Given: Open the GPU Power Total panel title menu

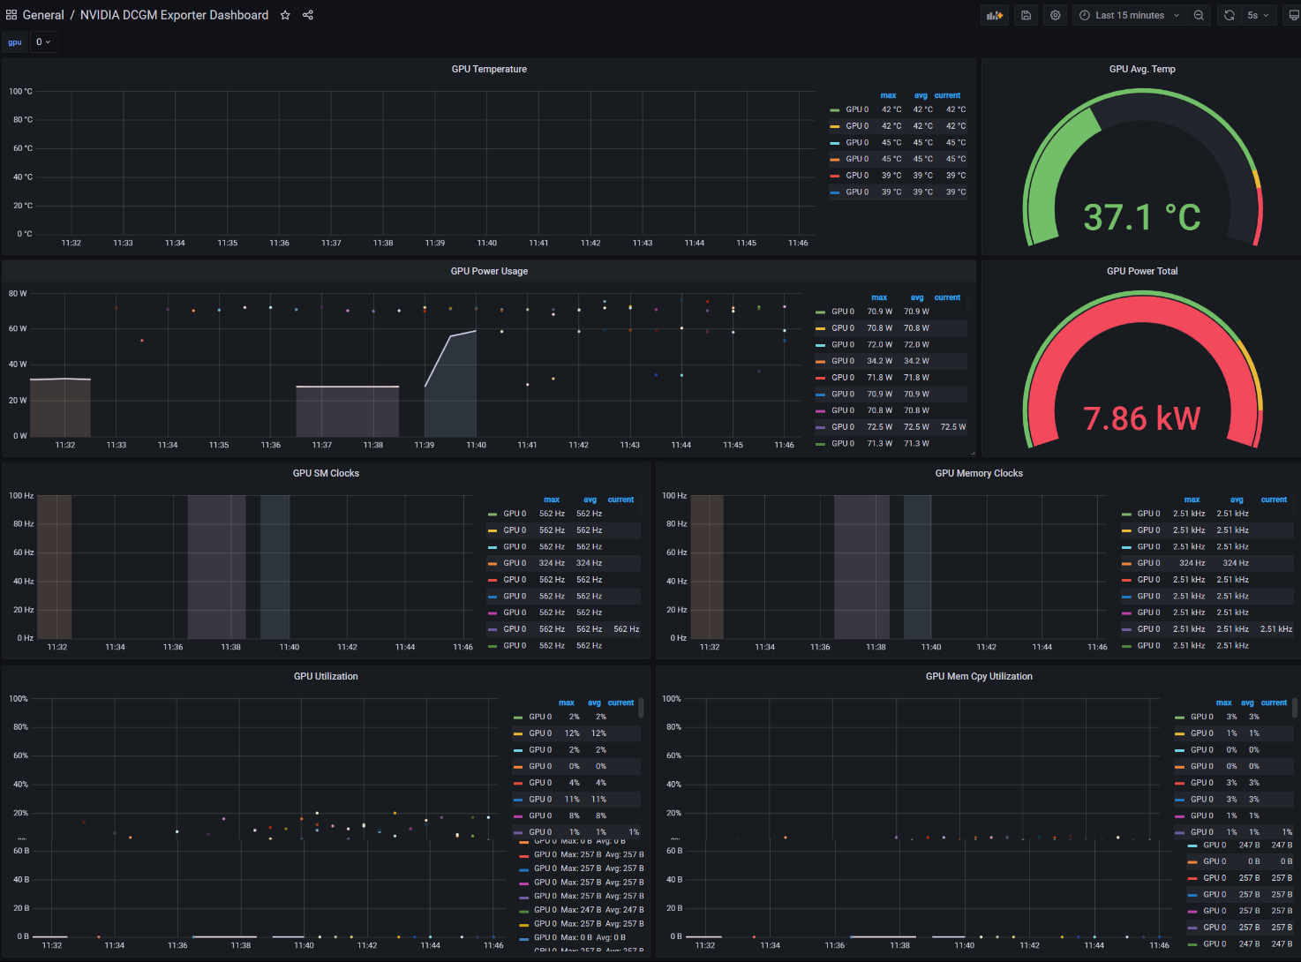Looking at the screenshot, I should pos(1142,271).
